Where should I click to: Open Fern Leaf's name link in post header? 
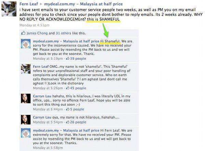point(29,4)
